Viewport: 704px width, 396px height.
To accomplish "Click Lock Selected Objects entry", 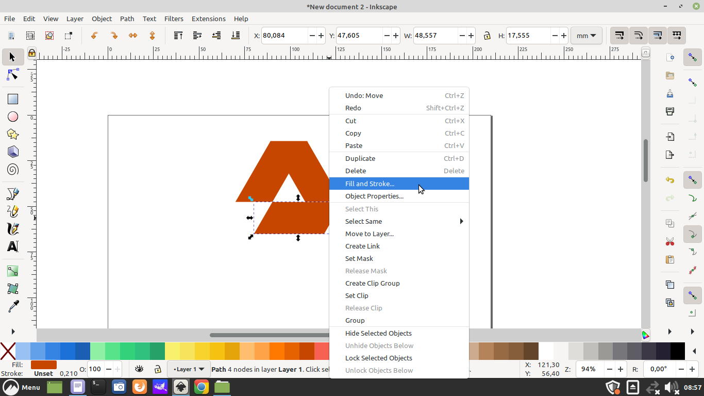I will [x=399, y=358].
